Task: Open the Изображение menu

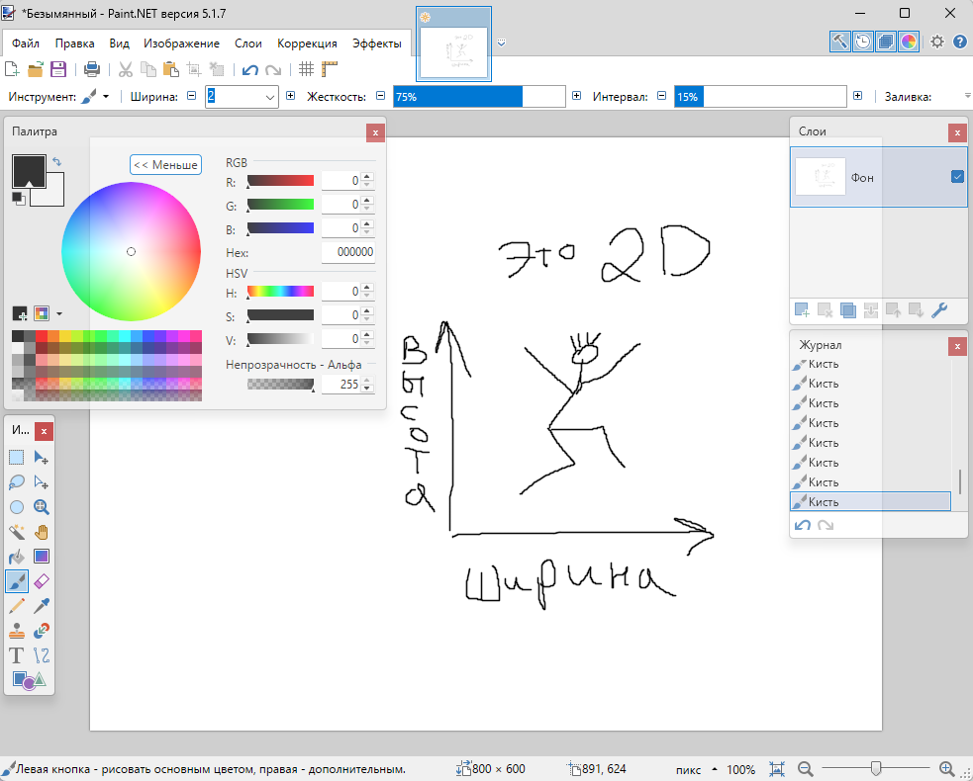Action: [x=181, y=43]
